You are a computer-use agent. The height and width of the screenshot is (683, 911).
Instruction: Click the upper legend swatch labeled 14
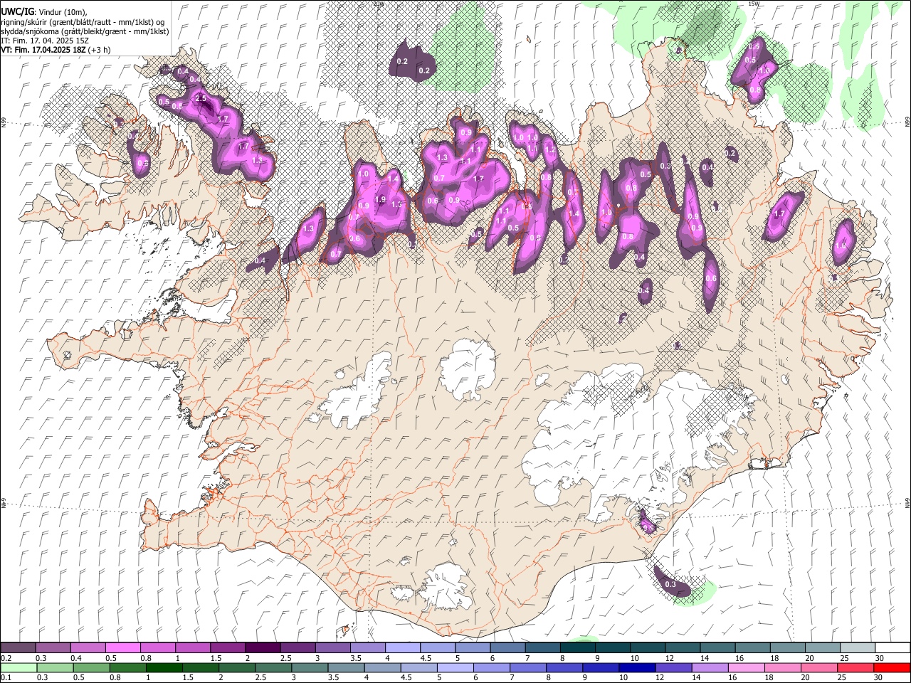coord(717,647)
